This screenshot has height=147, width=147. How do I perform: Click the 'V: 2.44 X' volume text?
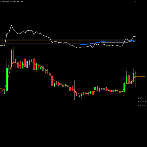(142, 102)
